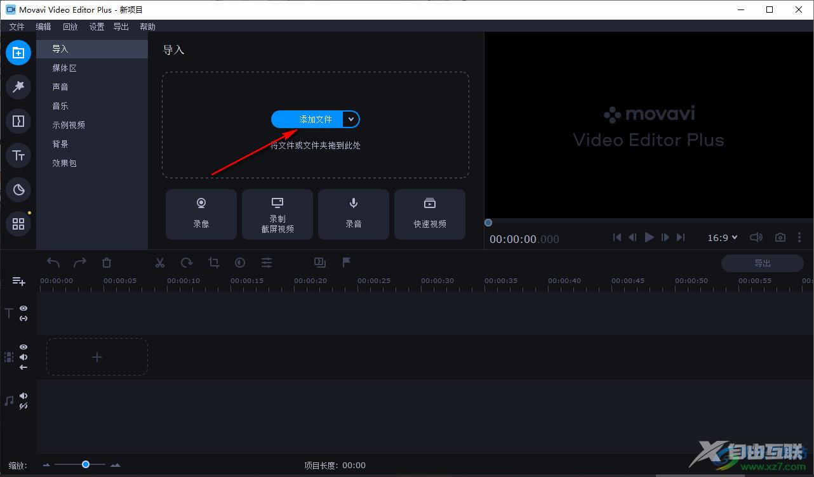Start Record Screencast tile
The width and height of the screenshot is (814, 477).
277,214
